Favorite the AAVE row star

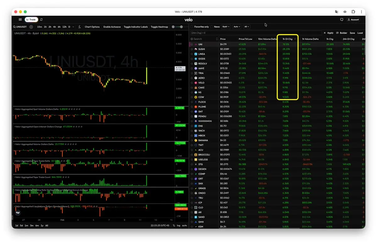point(192,68)
